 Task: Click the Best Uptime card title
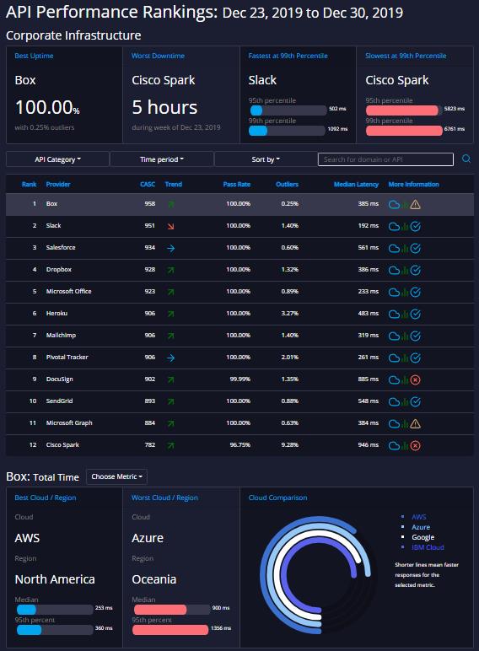[x=34, y=56]
